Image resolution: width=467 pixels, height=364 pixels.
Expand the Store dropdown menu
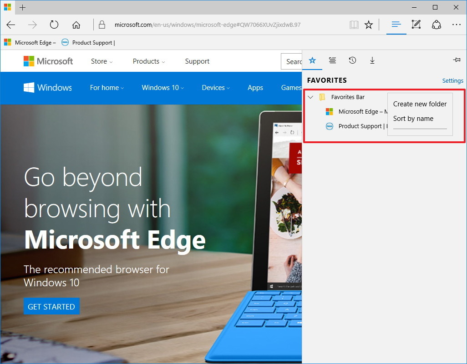point(102,61)
